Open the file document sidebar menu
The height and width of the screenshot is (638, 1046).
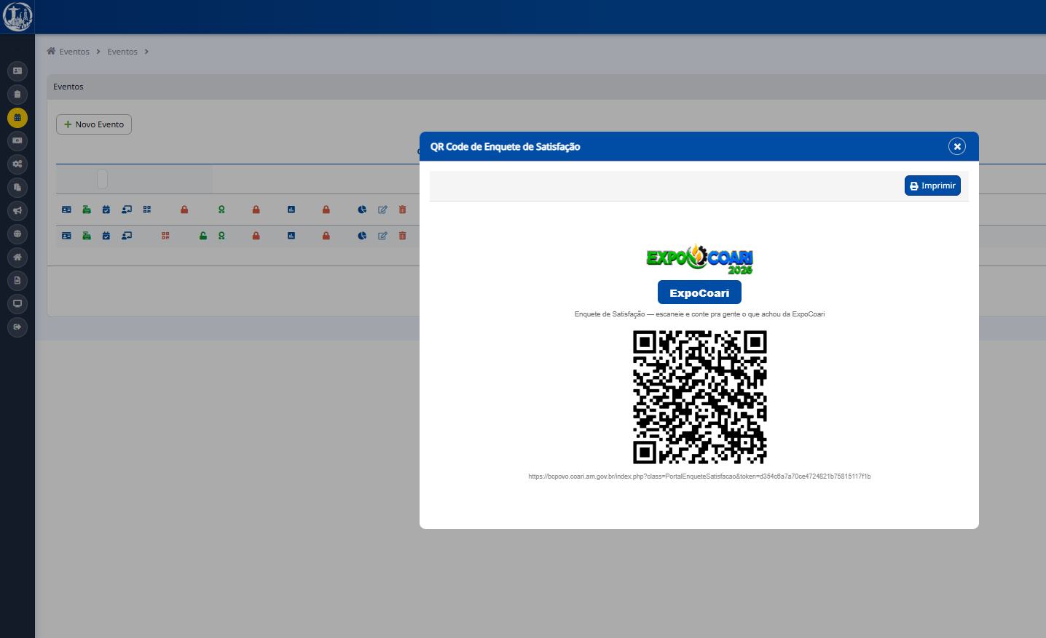17,280
